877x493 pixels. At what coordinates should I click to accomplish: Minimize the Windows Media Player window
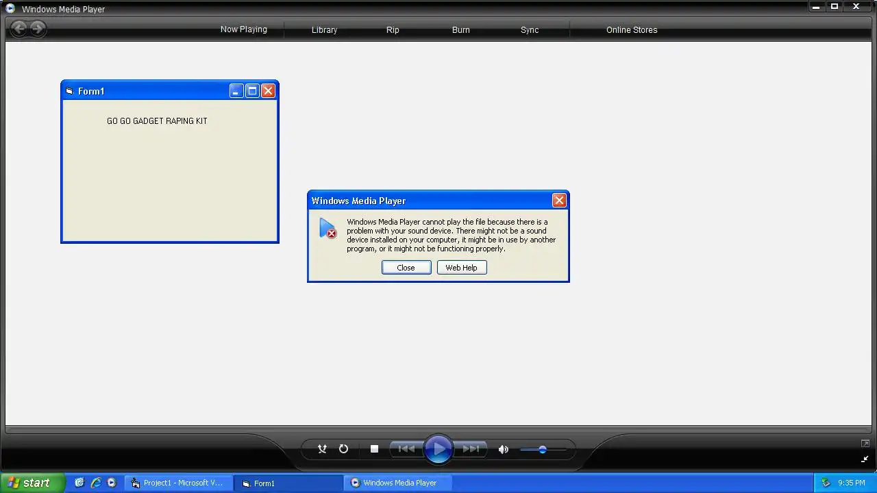click(816, 7)
